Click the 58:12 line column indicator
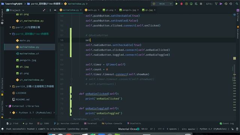Image resolution: width=240 pixels, height=135 pixels. (144, 129)
